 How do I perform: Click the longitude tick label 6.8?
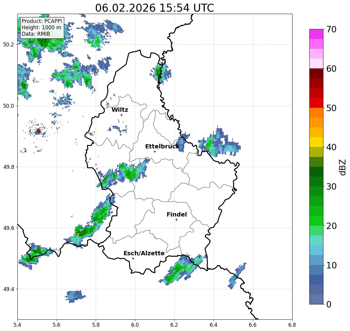pos(292,325)
